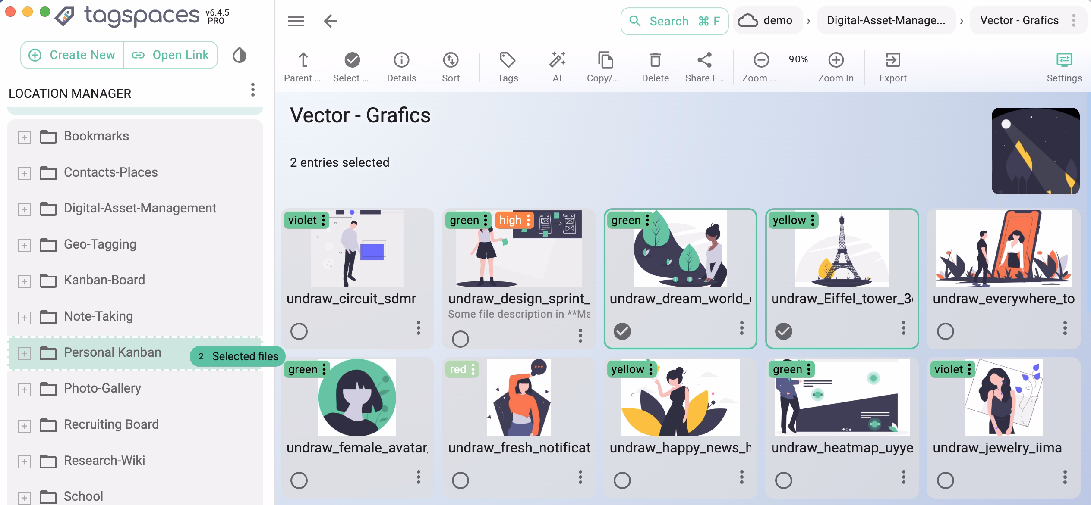Expand the Kanban-Board location
This screenshot has width=1091, height=505.
tap(25, 281)
